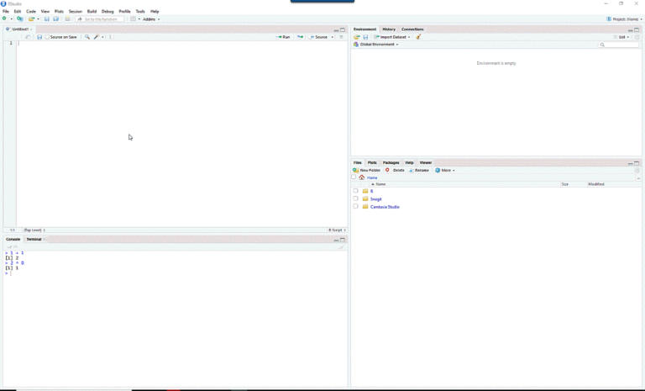Click the load workspace icon in Environment pane
645x391 pixels.
[357, 37]
